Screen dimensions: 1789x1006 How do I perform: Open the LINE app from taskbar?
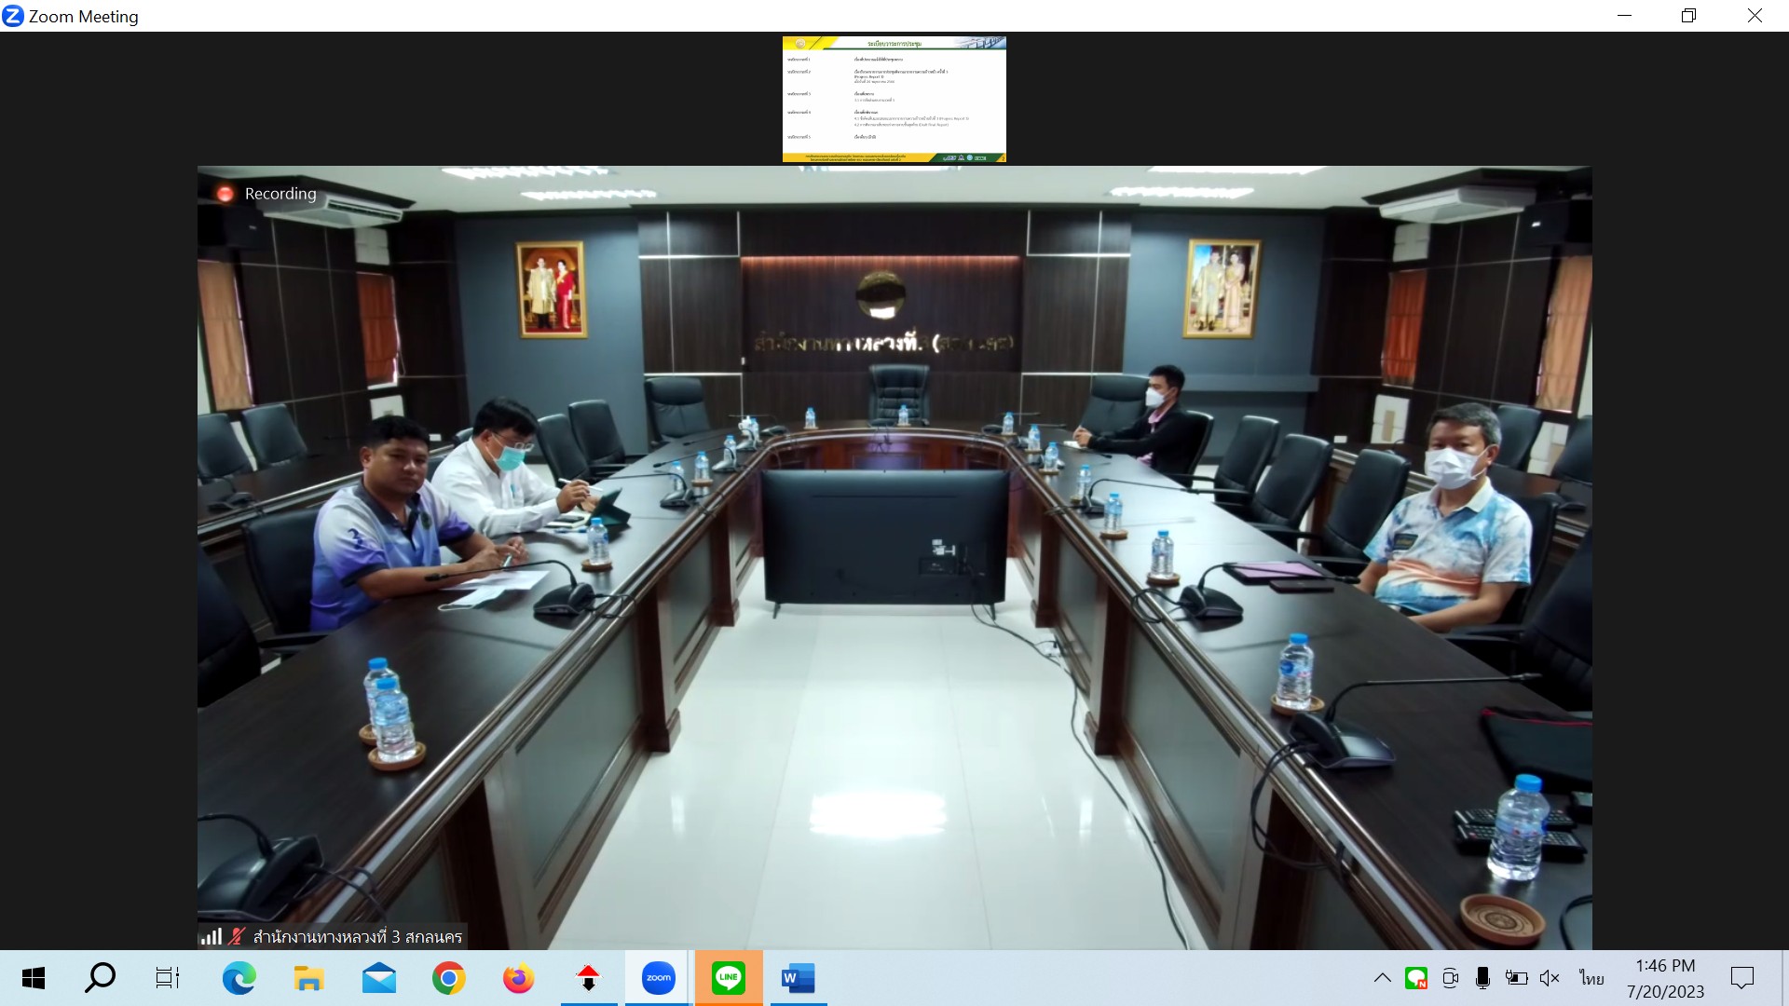point(728,978)
